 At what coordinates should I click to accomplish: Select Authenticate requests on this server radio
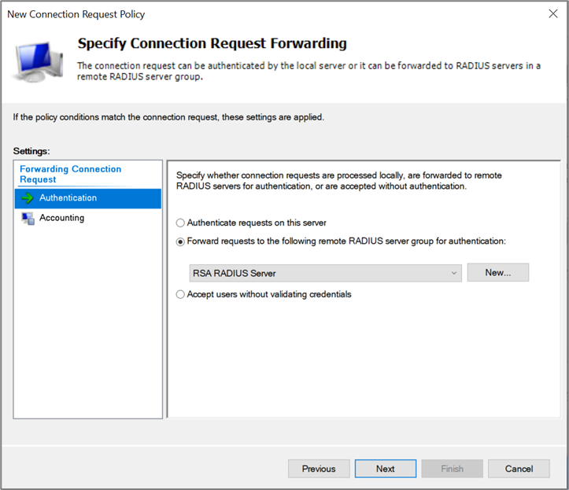pyautogui.click(x=181, y=223)
